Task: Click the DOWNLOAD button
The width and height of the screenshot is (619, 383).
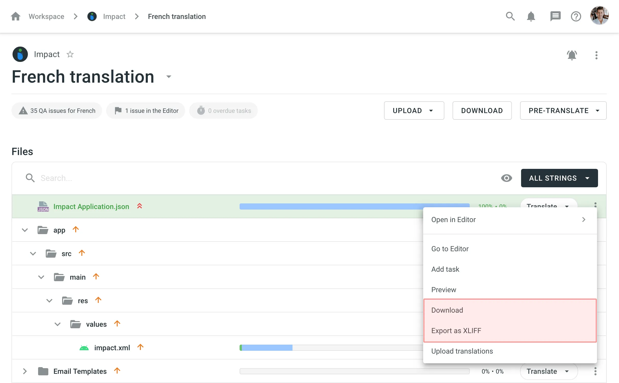Action: coord(482,110)
